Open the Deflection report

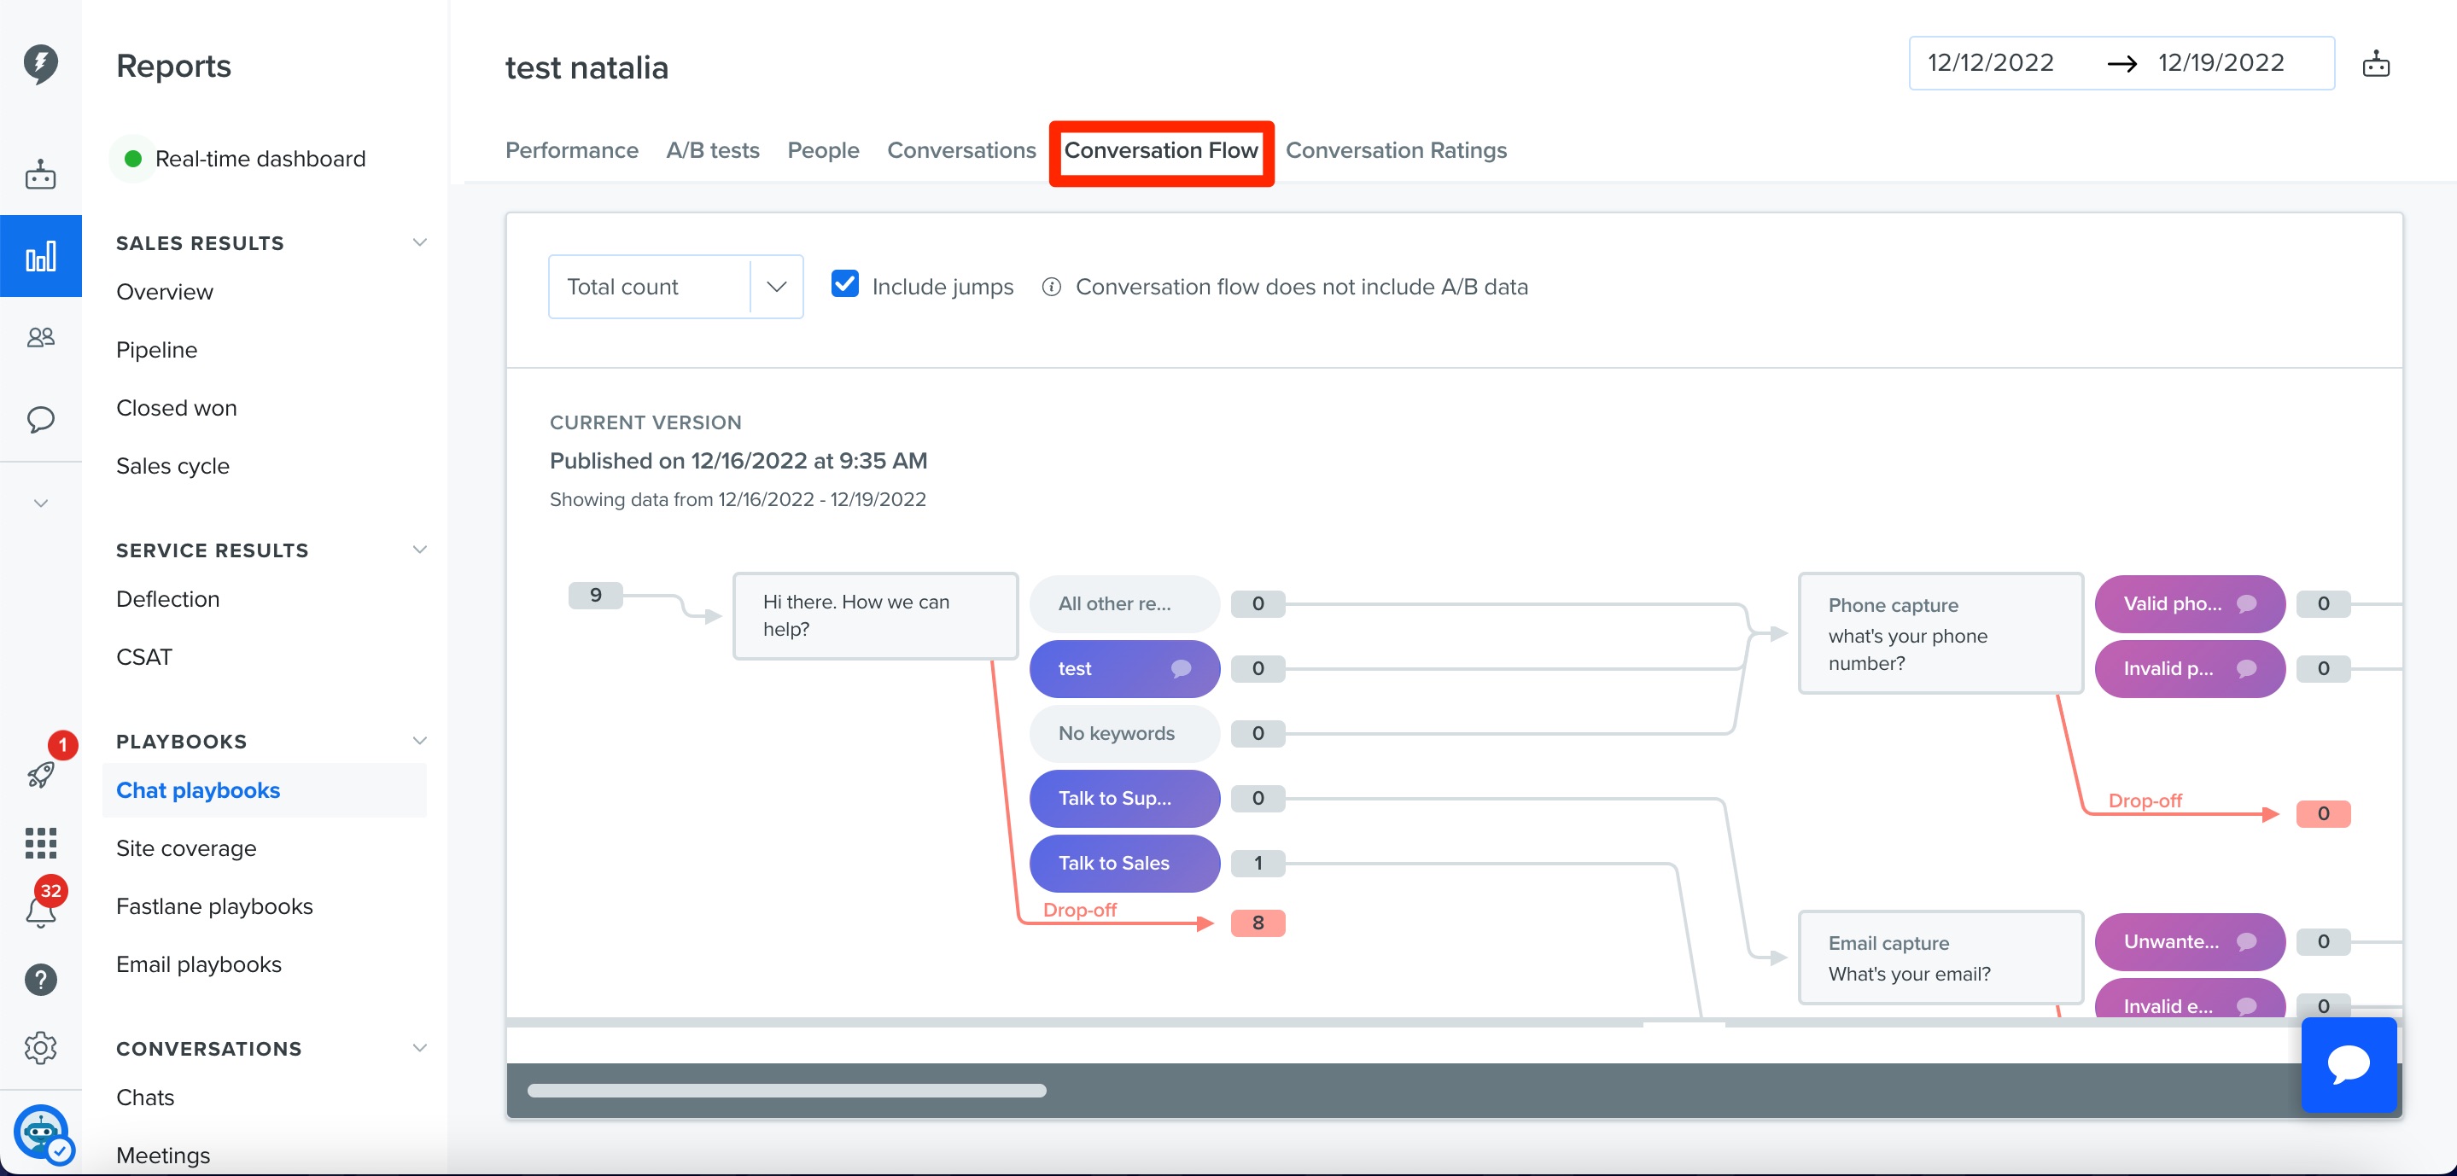pos(168,599)
